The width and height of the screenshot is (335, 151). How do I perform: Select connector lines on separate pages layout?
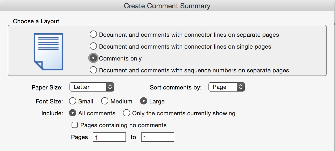pyautogui.click(x=93, y=34)
